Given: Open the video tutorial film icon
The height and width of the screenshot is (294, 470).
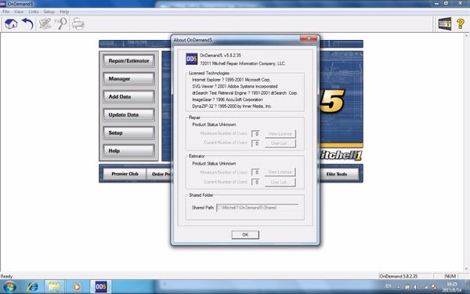Looking at the screenshot, I should 444,24.
